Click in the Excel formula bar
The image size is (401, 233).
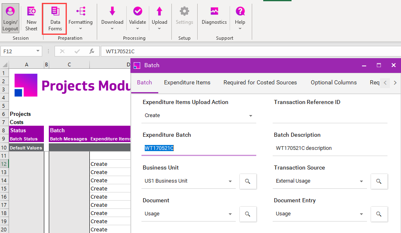(251, 51)
